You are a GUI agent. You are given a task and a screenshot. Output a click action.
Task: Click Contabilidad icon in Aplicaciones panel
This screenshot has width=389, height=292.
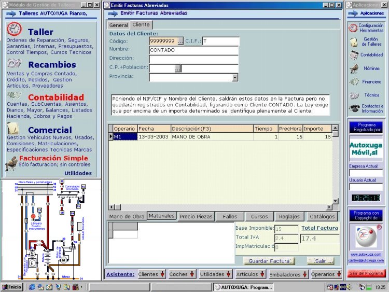(x=354, y=55)
